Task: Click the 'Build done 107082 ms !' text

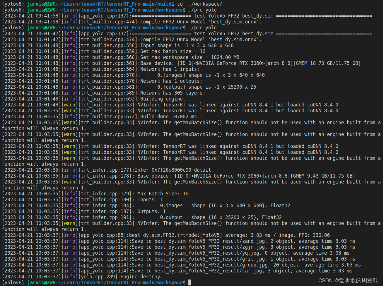Action: 171,117
